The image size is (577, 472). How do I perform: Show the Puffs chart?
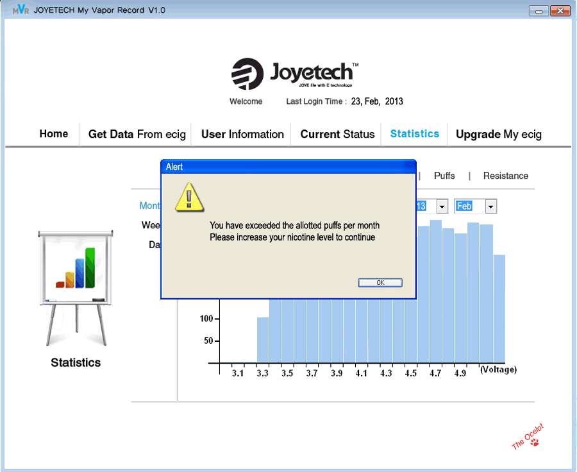pyautogui.click(x=444, y=176)
